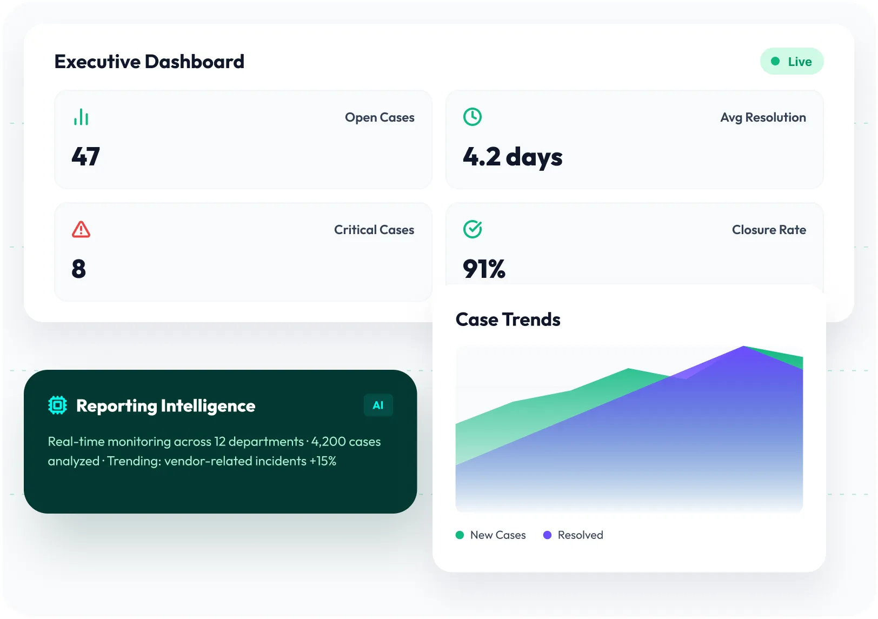Click the chip icon beside Reporting Intelligence
Image resolution: width=878 pixels, height=619 pixels.
[57, 405]
